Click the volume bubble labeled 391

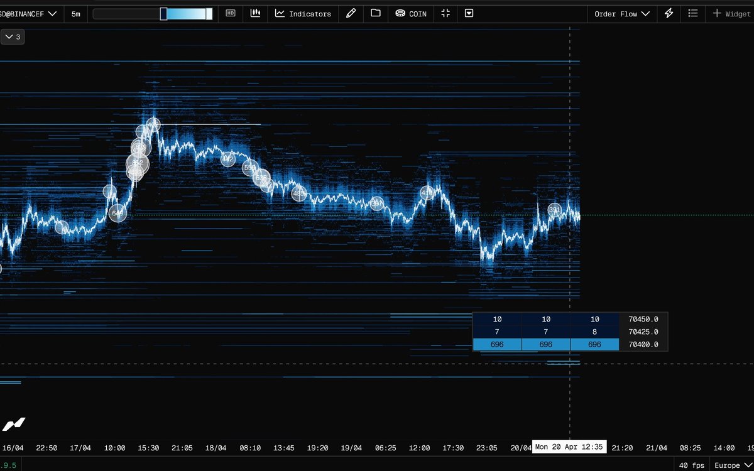coord(554,210)
